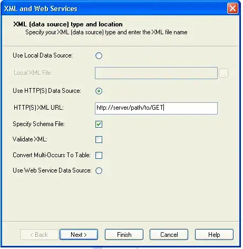
Task: Open the browse ellipsis button for local file
Action: click(x=223, y=73)
